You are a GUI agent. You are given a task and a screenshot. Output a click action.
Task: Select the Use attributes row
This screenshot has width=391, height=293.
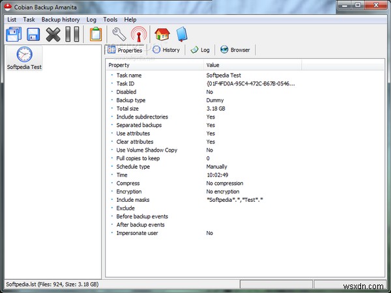(245, 133)
